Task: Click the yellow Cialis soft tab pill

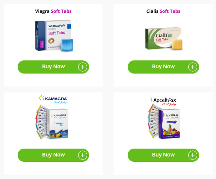Action: tap(177, 44)
